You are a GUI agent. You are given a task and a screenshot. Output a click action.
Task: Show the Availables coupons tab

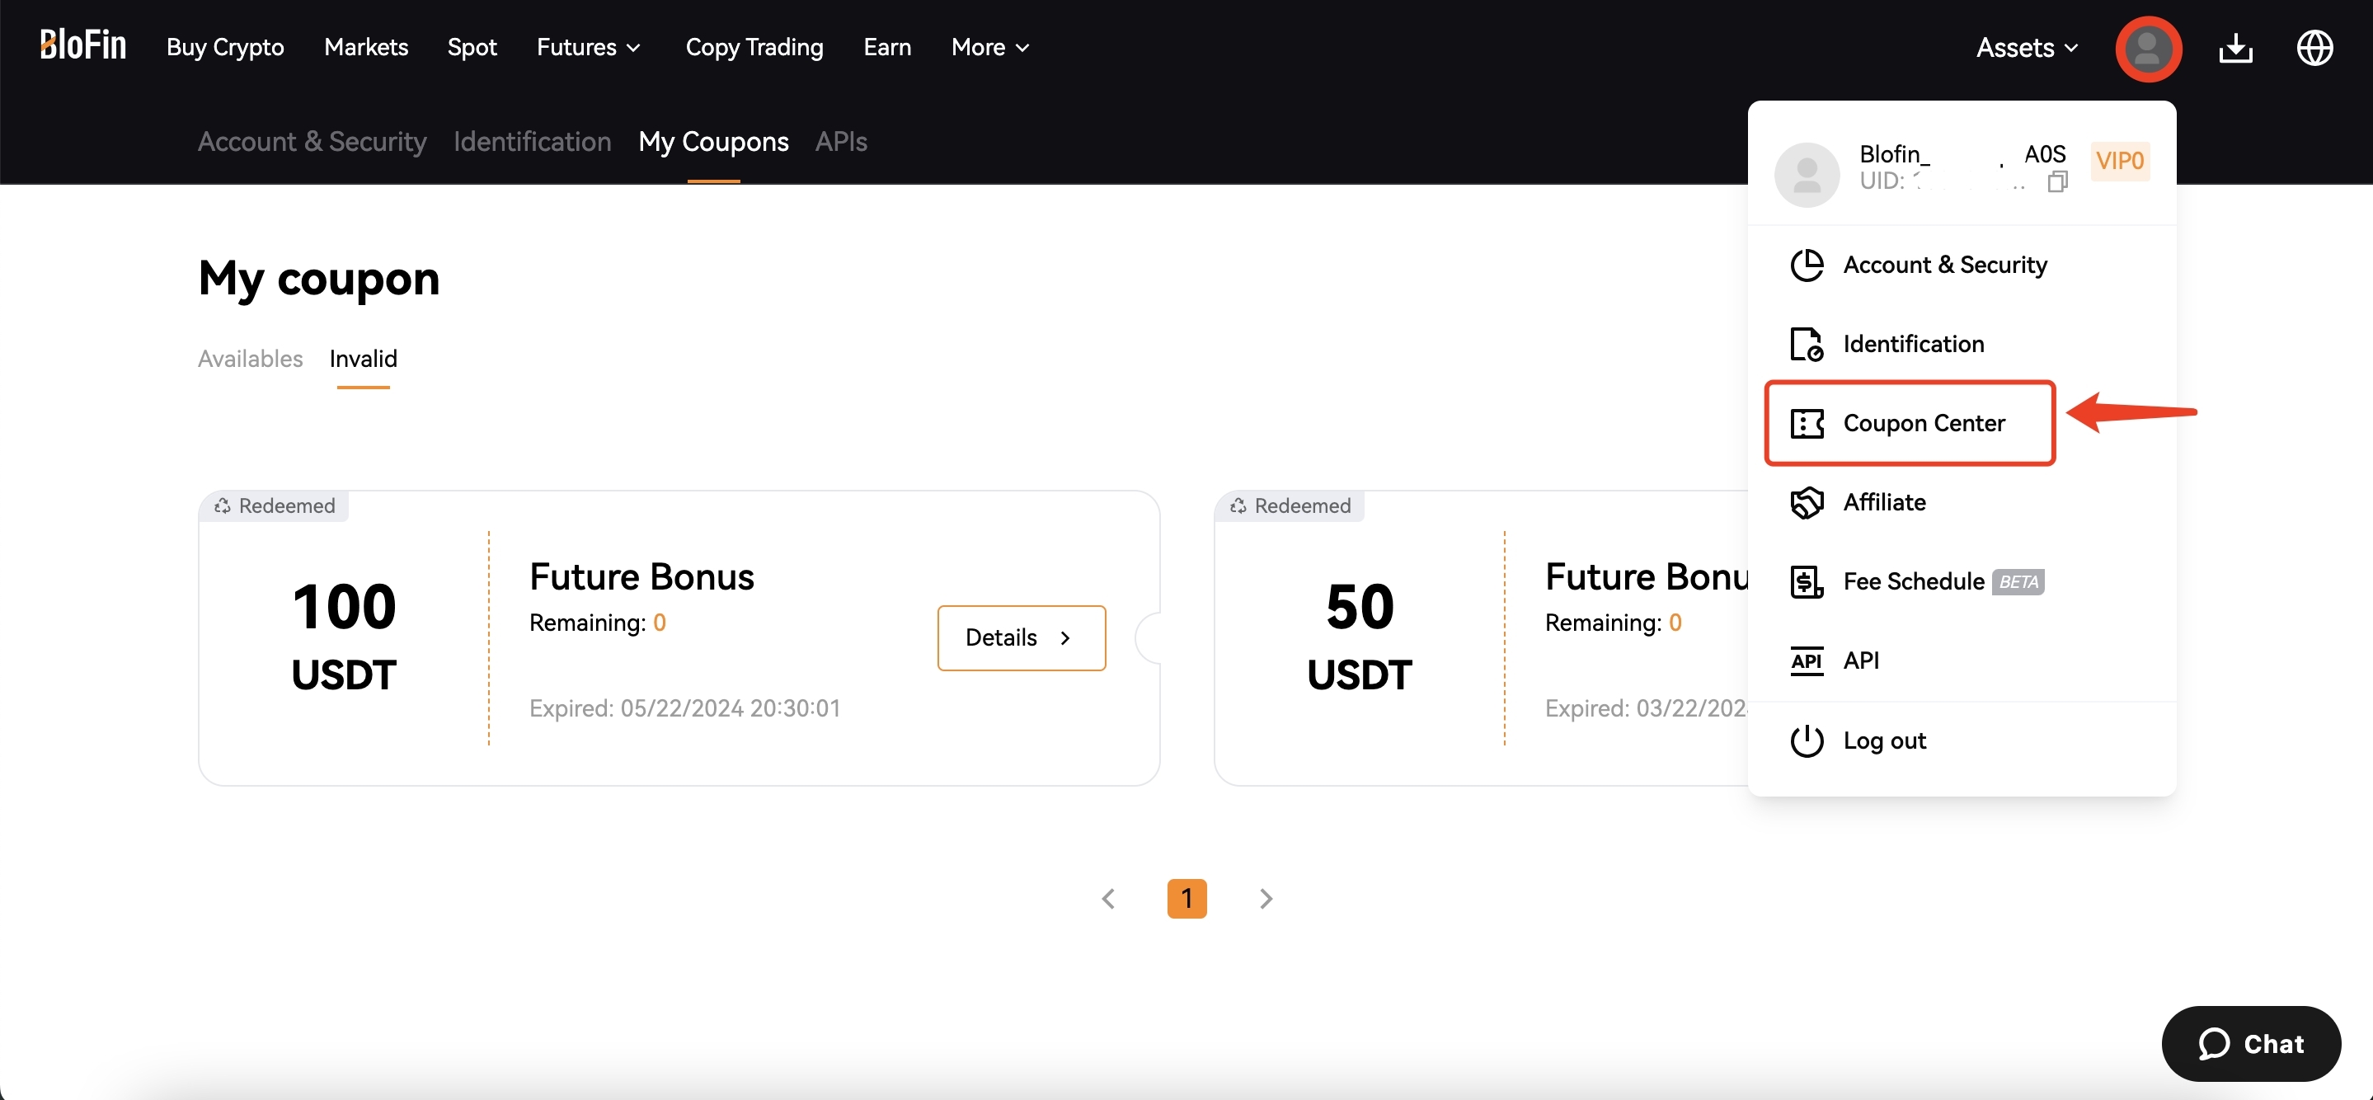(x=250, y=359)
